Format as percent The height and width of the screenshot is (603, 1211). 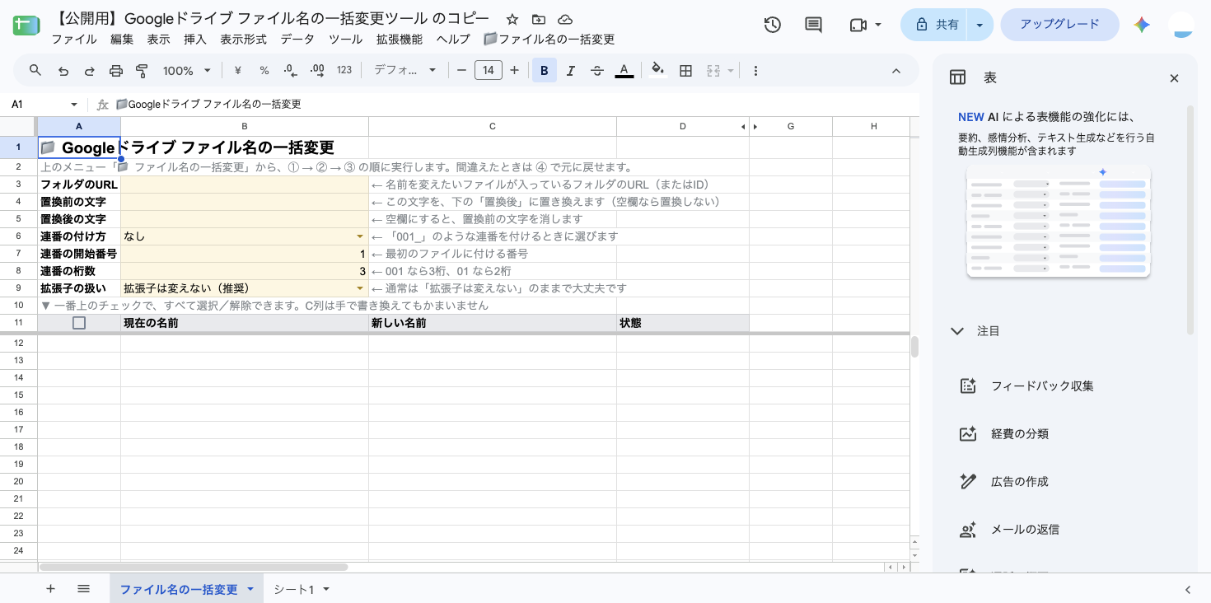point(264,71)
